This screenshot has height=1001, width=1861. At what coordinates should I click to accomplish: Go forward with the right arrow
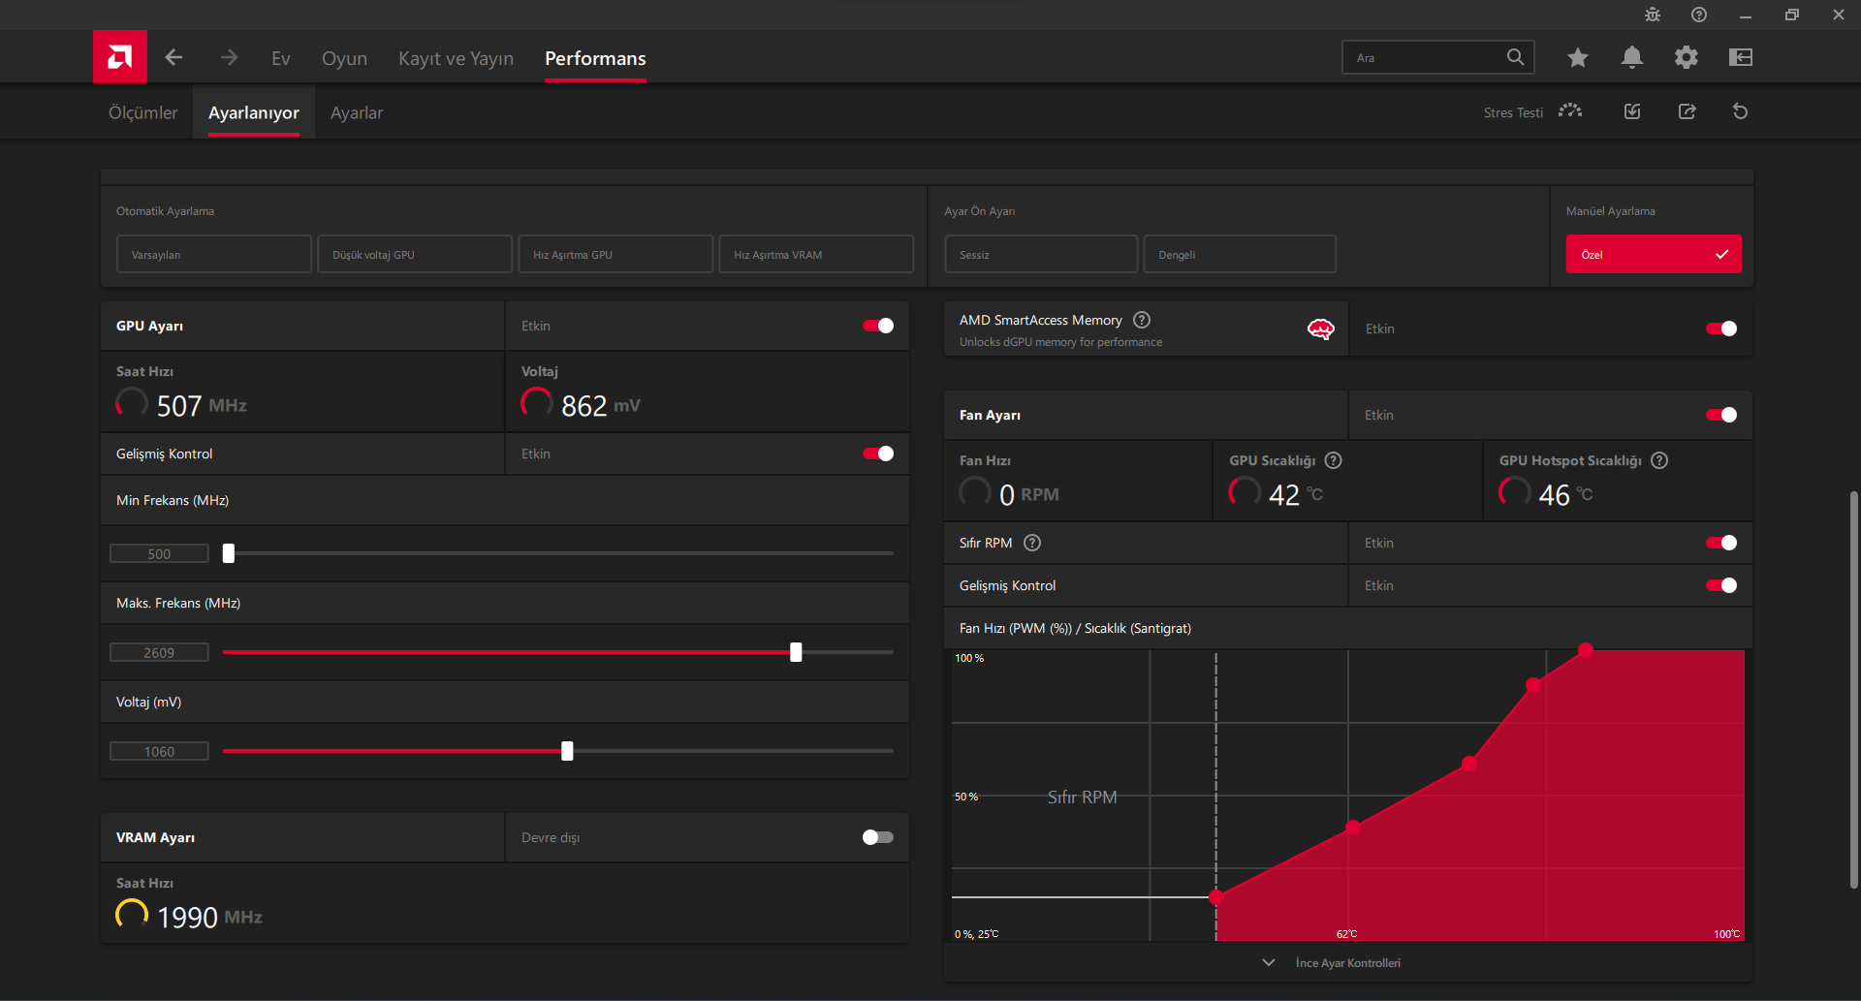[x=229, y=57]
